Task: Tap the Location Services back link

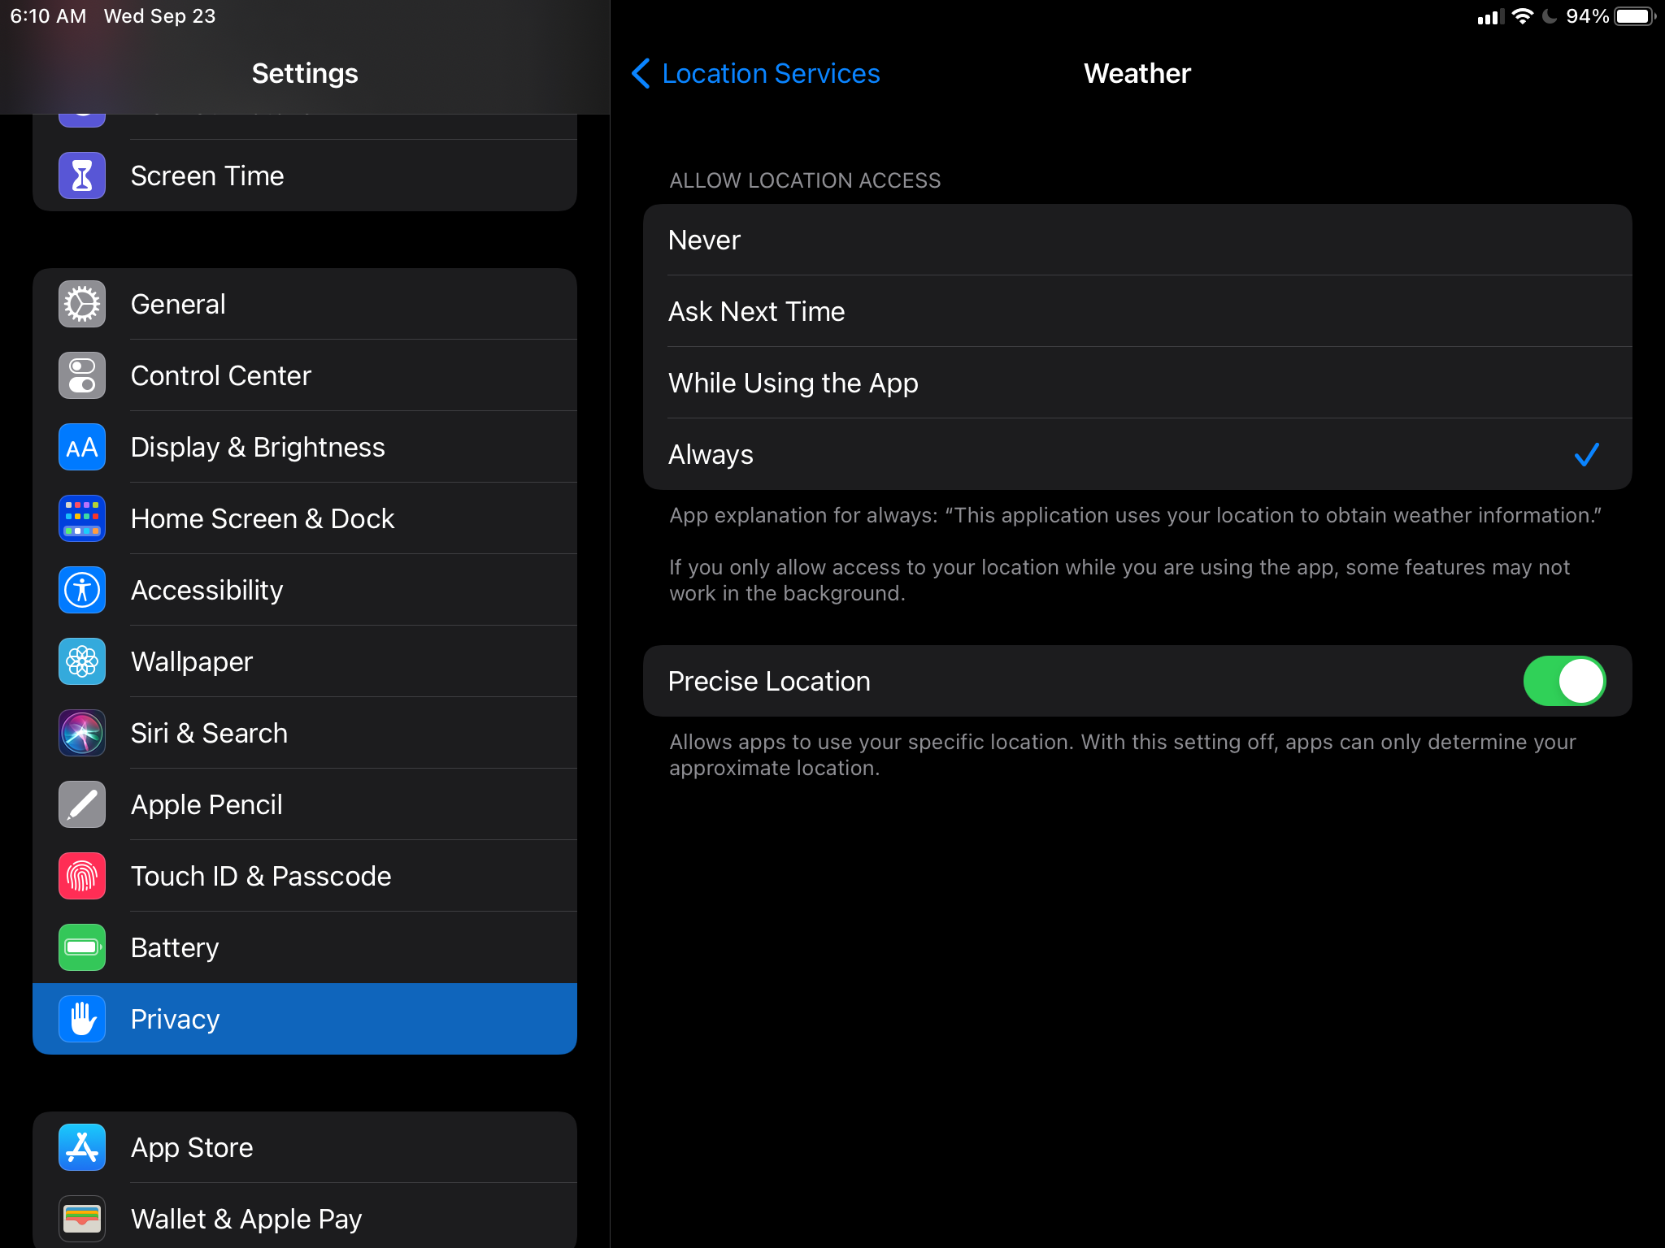Action: (x=770, y=73)
